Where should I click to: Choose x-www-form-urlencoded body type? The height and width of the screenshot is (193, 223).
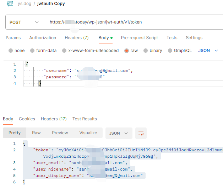click(x=64, y=51)
